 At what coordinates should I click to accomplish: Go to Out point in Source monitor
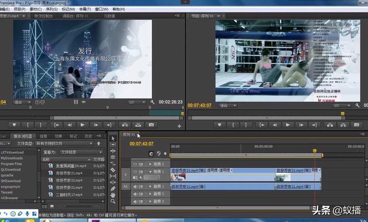(x=109, y=125)
